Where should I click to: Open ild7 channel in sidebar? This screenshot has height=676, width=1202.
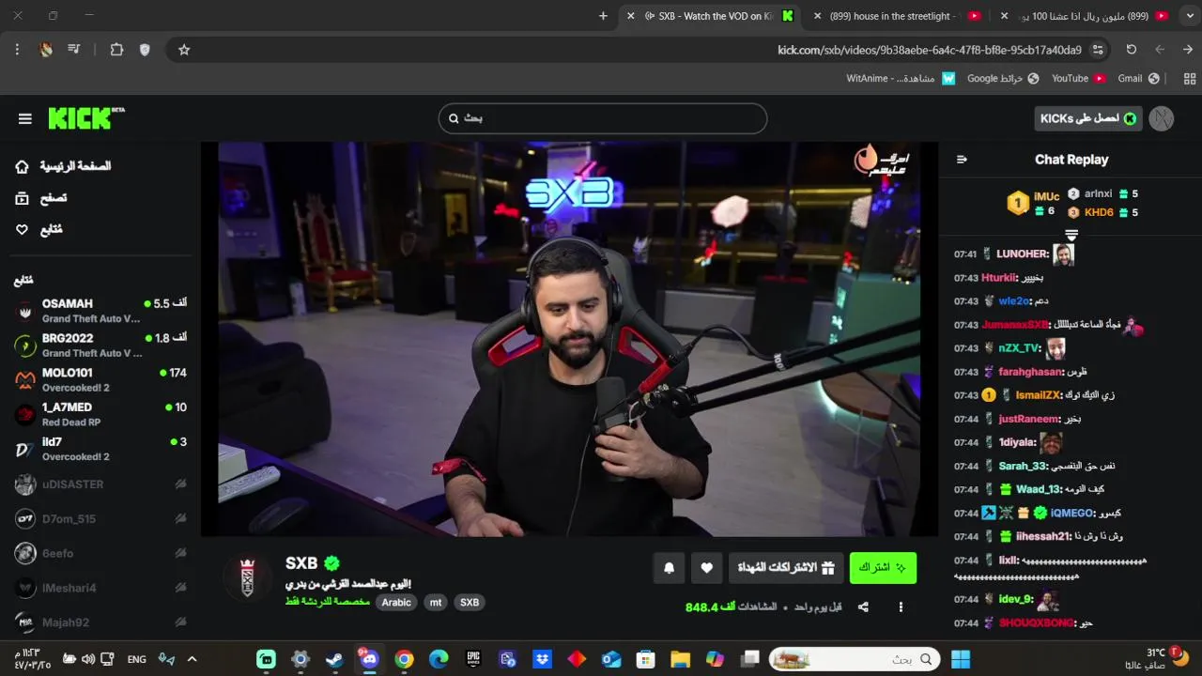click(100, 449)
